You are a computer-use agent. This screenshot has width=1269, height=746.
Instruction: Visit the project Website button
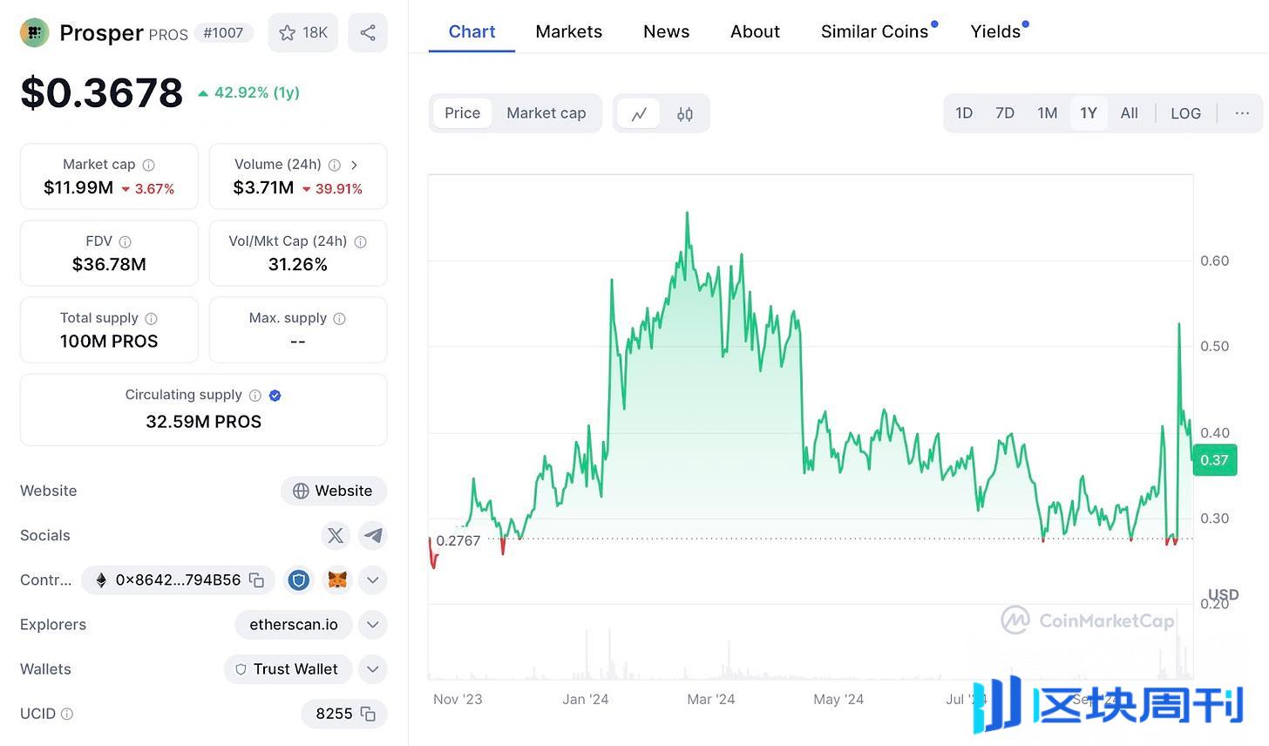coord(334,491)
